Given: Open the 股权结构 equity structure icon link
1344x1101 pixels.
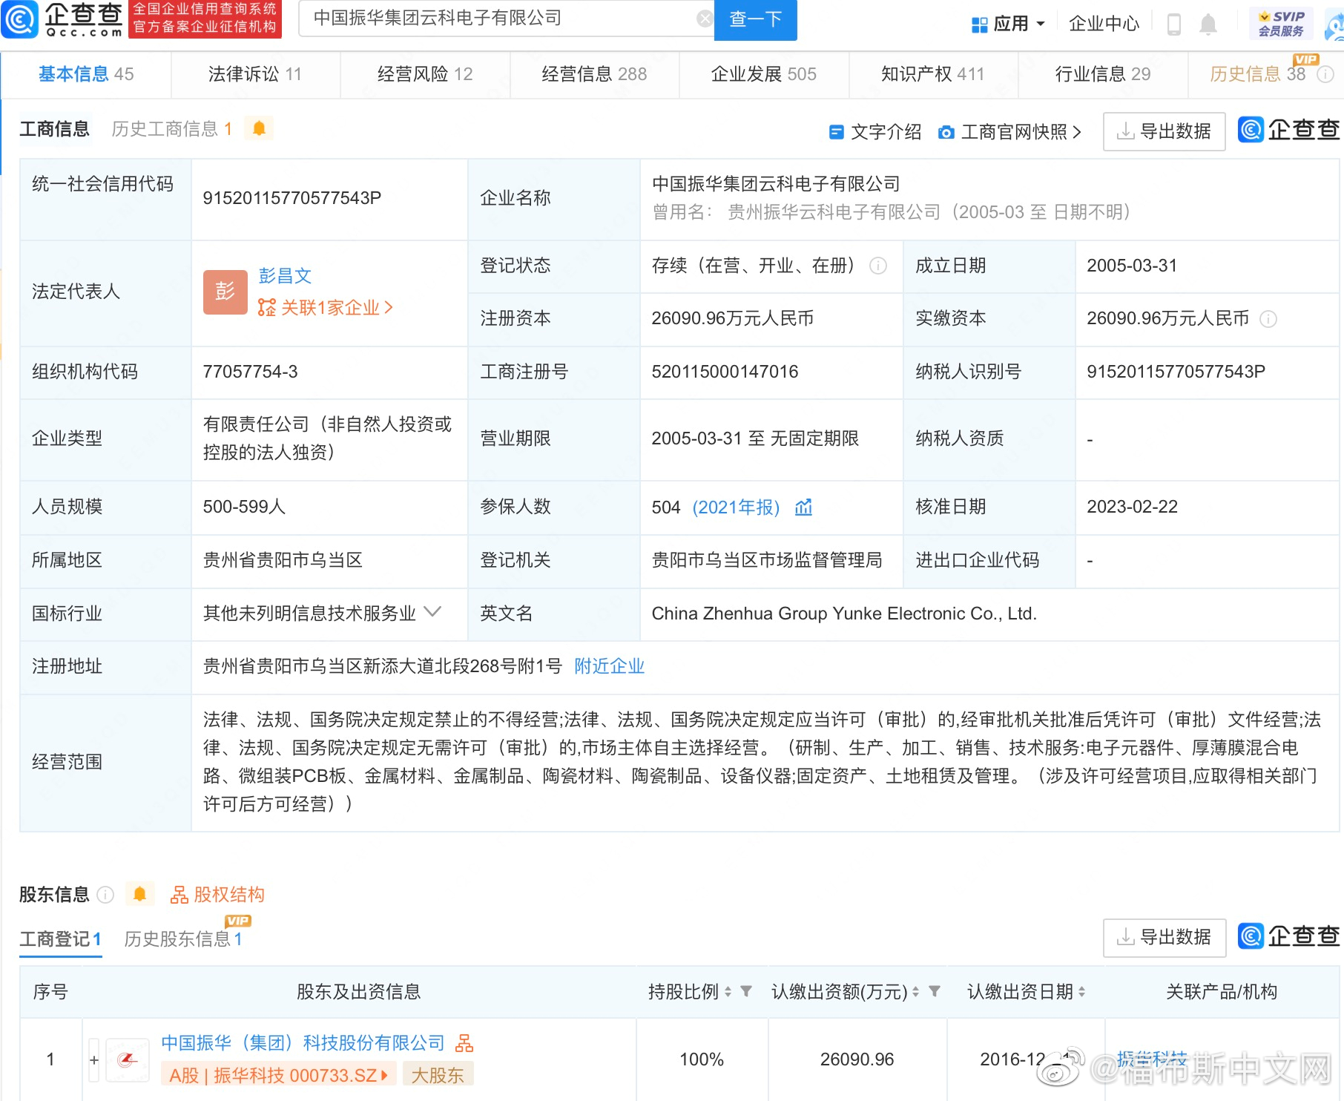Looking at the screenshot, I should [x=217, y=895].
